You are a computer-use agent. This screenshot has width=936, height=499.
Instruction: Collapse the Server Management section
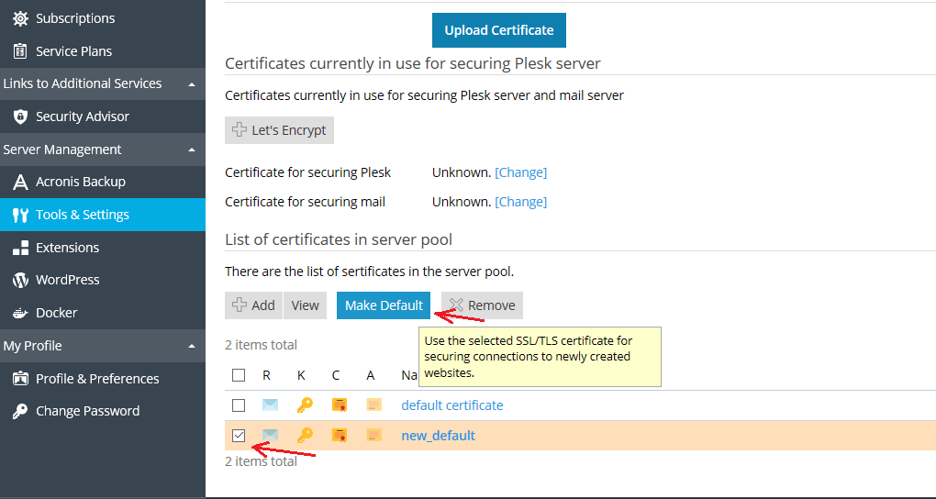click(x=191, y=150)
